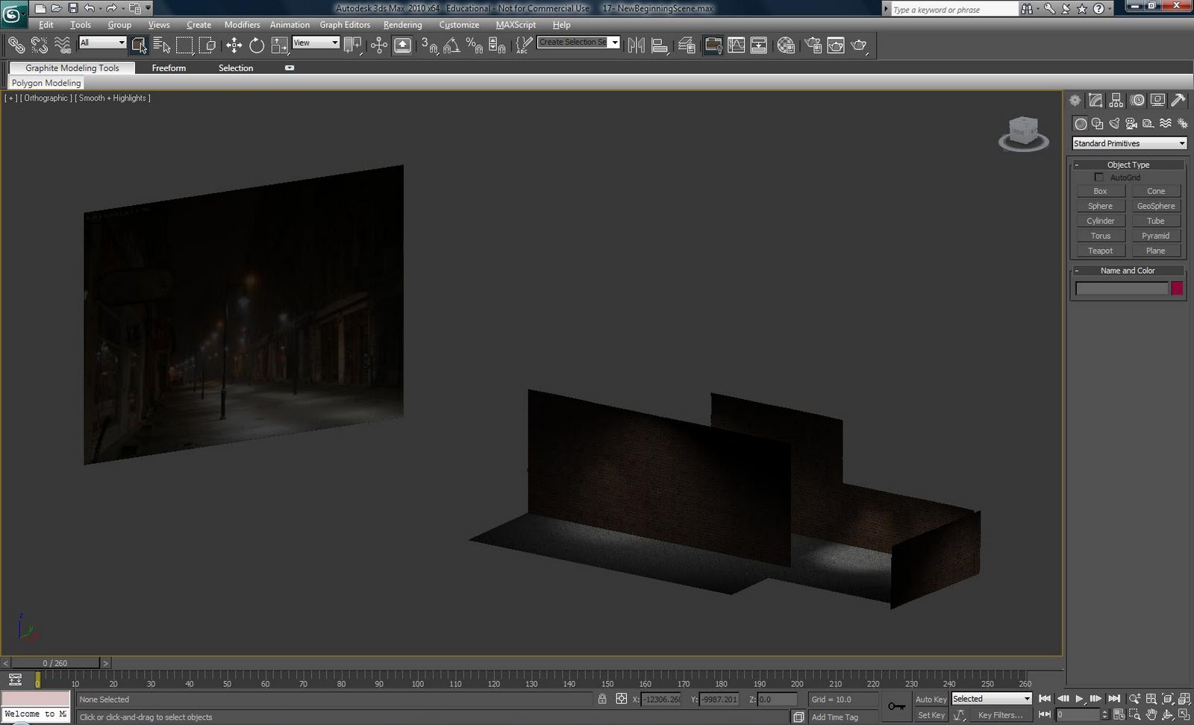This screenshot has width=1194, height=725.
Task: Toggle Auto Key animation mode
Action: click(x=931, y=699)
